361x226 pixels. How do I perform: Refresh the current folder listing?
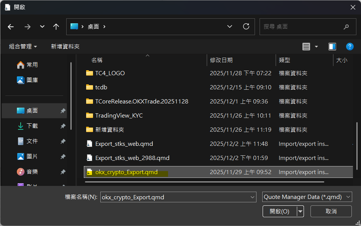(x=246, y=27)
